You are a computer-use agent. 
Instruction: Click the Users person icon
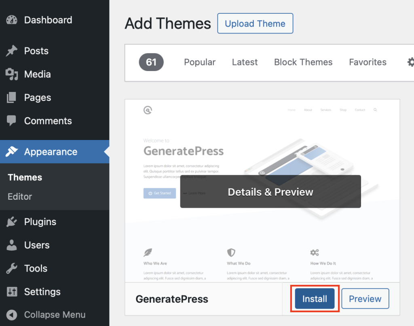pos(12,245)
